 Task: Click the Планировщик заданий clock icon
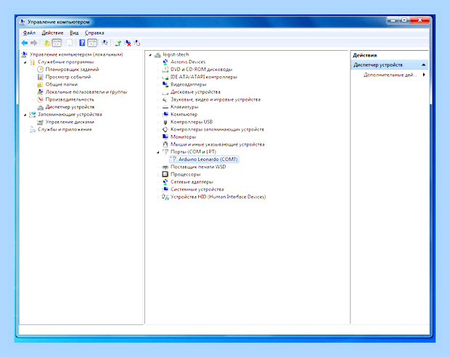tap(40, 70)
